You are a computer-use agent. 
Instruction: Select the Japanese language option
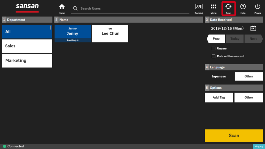(x=219, y=76)
